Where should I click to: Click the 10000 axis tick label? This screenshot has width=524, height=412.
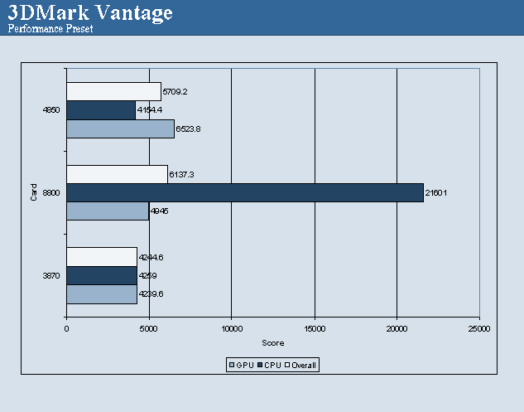pyautogui.click(x=232, y=328)
